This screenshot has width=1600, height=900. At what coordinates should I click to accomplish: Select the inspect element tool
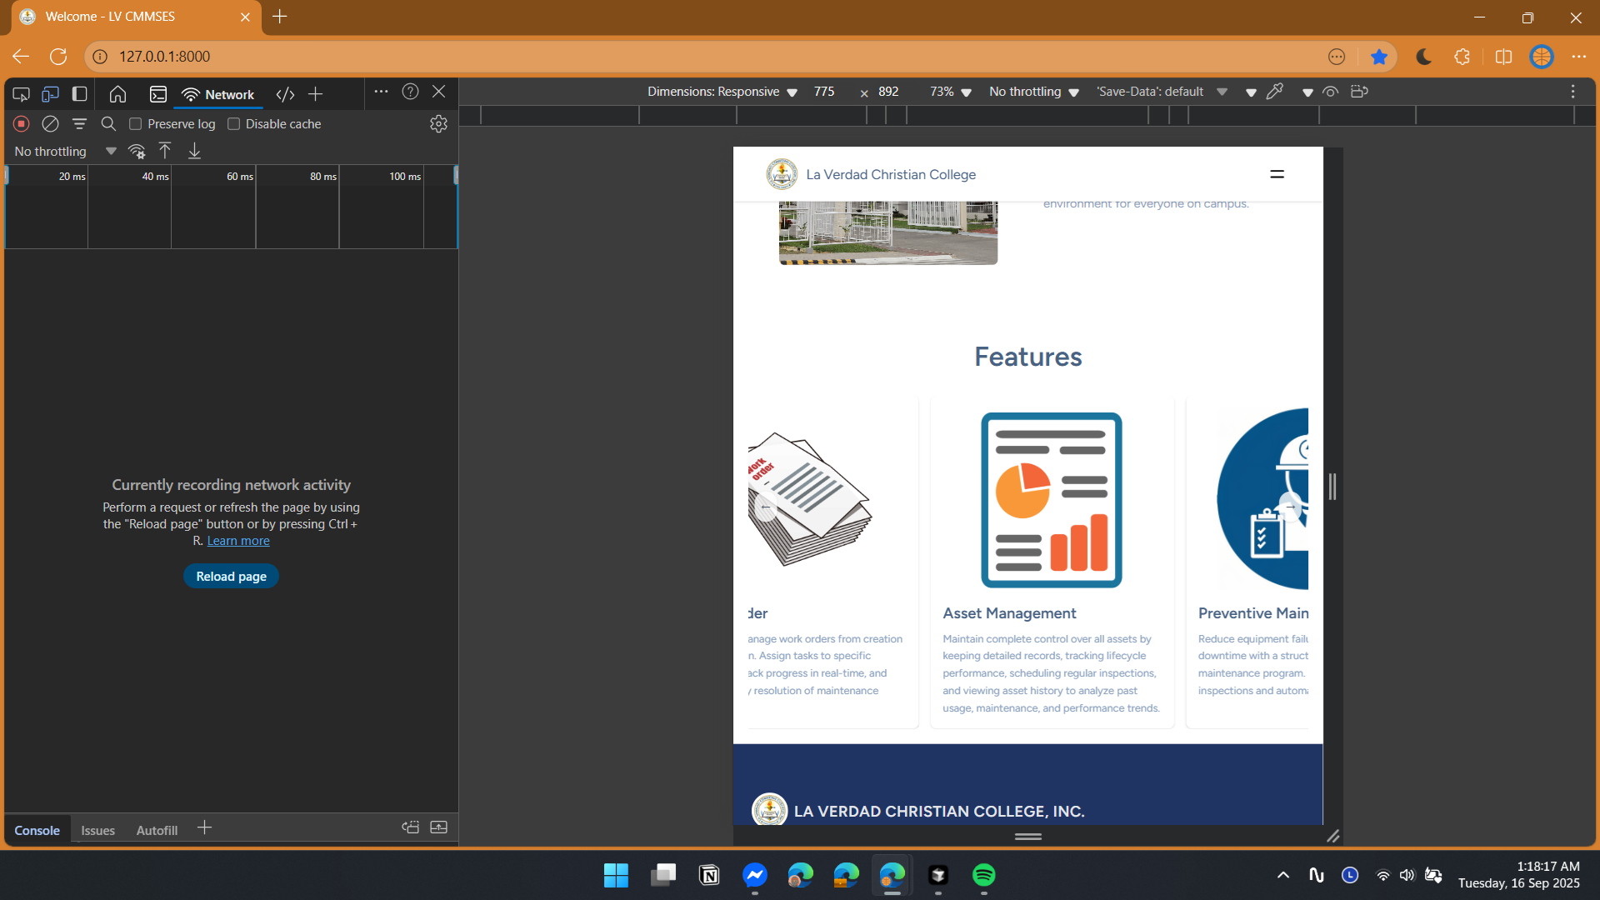(x=22, y=94)
